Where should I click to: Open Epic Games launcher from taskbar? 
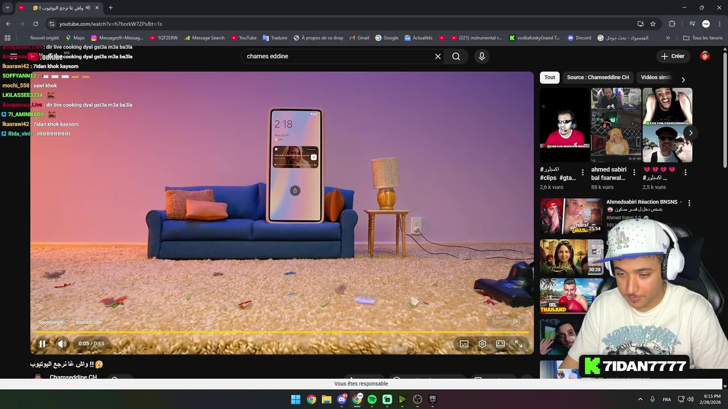[433, 399]
